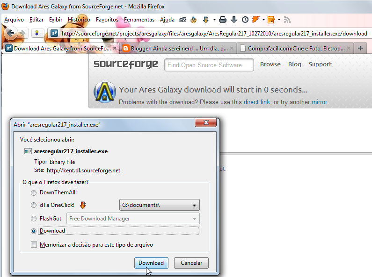Viewport: 372px width, 277px height.
Task: Click the dTa OneClick toolbar arrow icon
Action: coord(206,20)
